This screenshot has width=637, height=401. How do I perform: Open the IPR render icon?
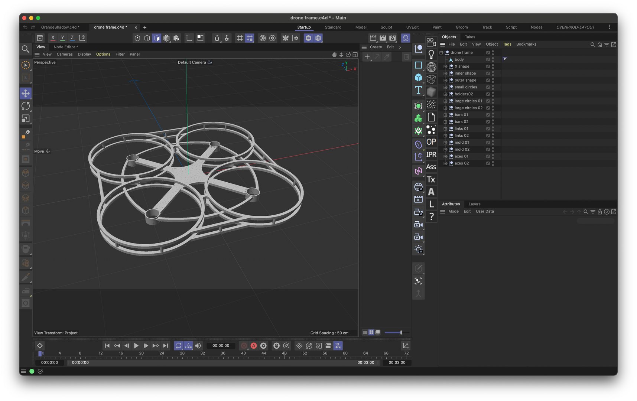coord(431,154)
